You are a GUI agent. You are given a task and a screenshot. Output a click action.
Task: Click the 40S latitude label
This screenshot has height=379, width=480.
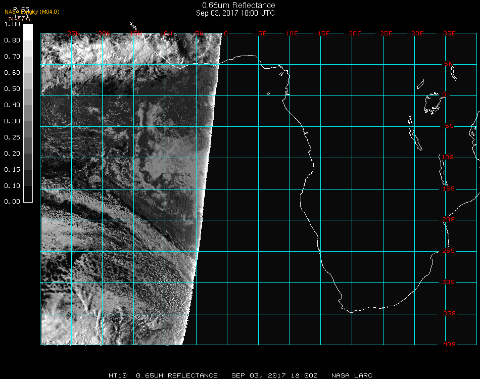pyautogui.click(x=448, y=345)
